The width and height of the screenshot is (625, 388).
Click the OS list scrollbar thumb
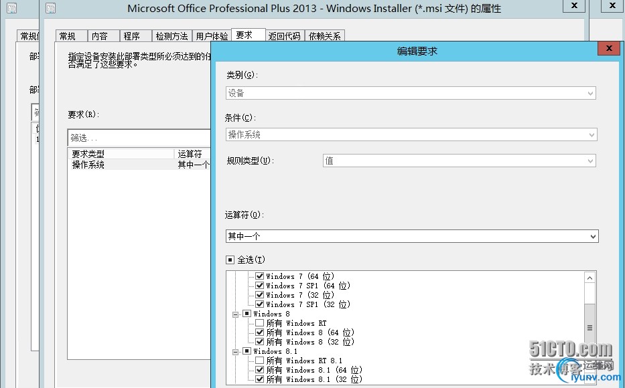click(x=590, y=328)
